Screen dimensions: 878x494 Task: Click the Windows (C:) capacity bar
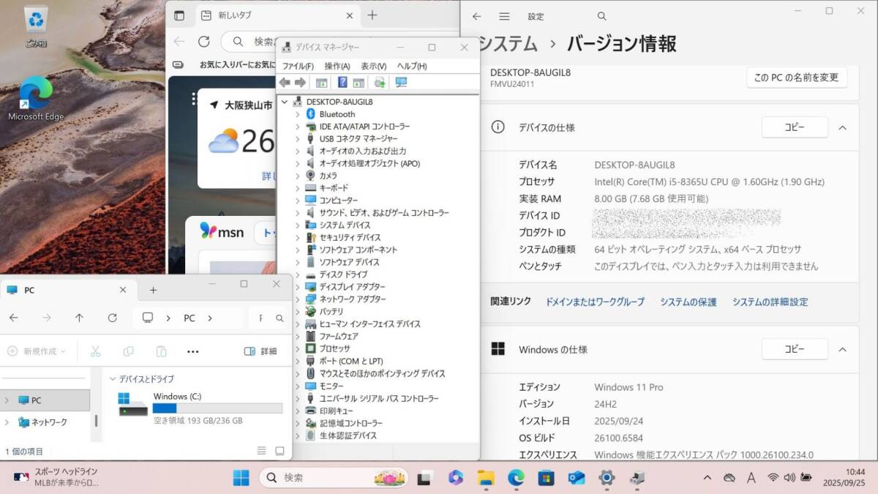coord(217,408)
